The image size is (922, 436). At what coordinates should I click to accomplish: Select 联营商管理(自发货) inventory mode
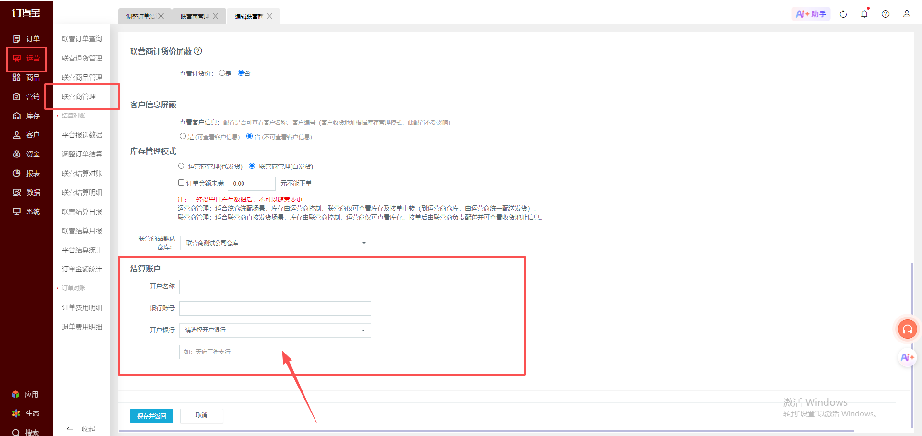(x=252, y=166)
